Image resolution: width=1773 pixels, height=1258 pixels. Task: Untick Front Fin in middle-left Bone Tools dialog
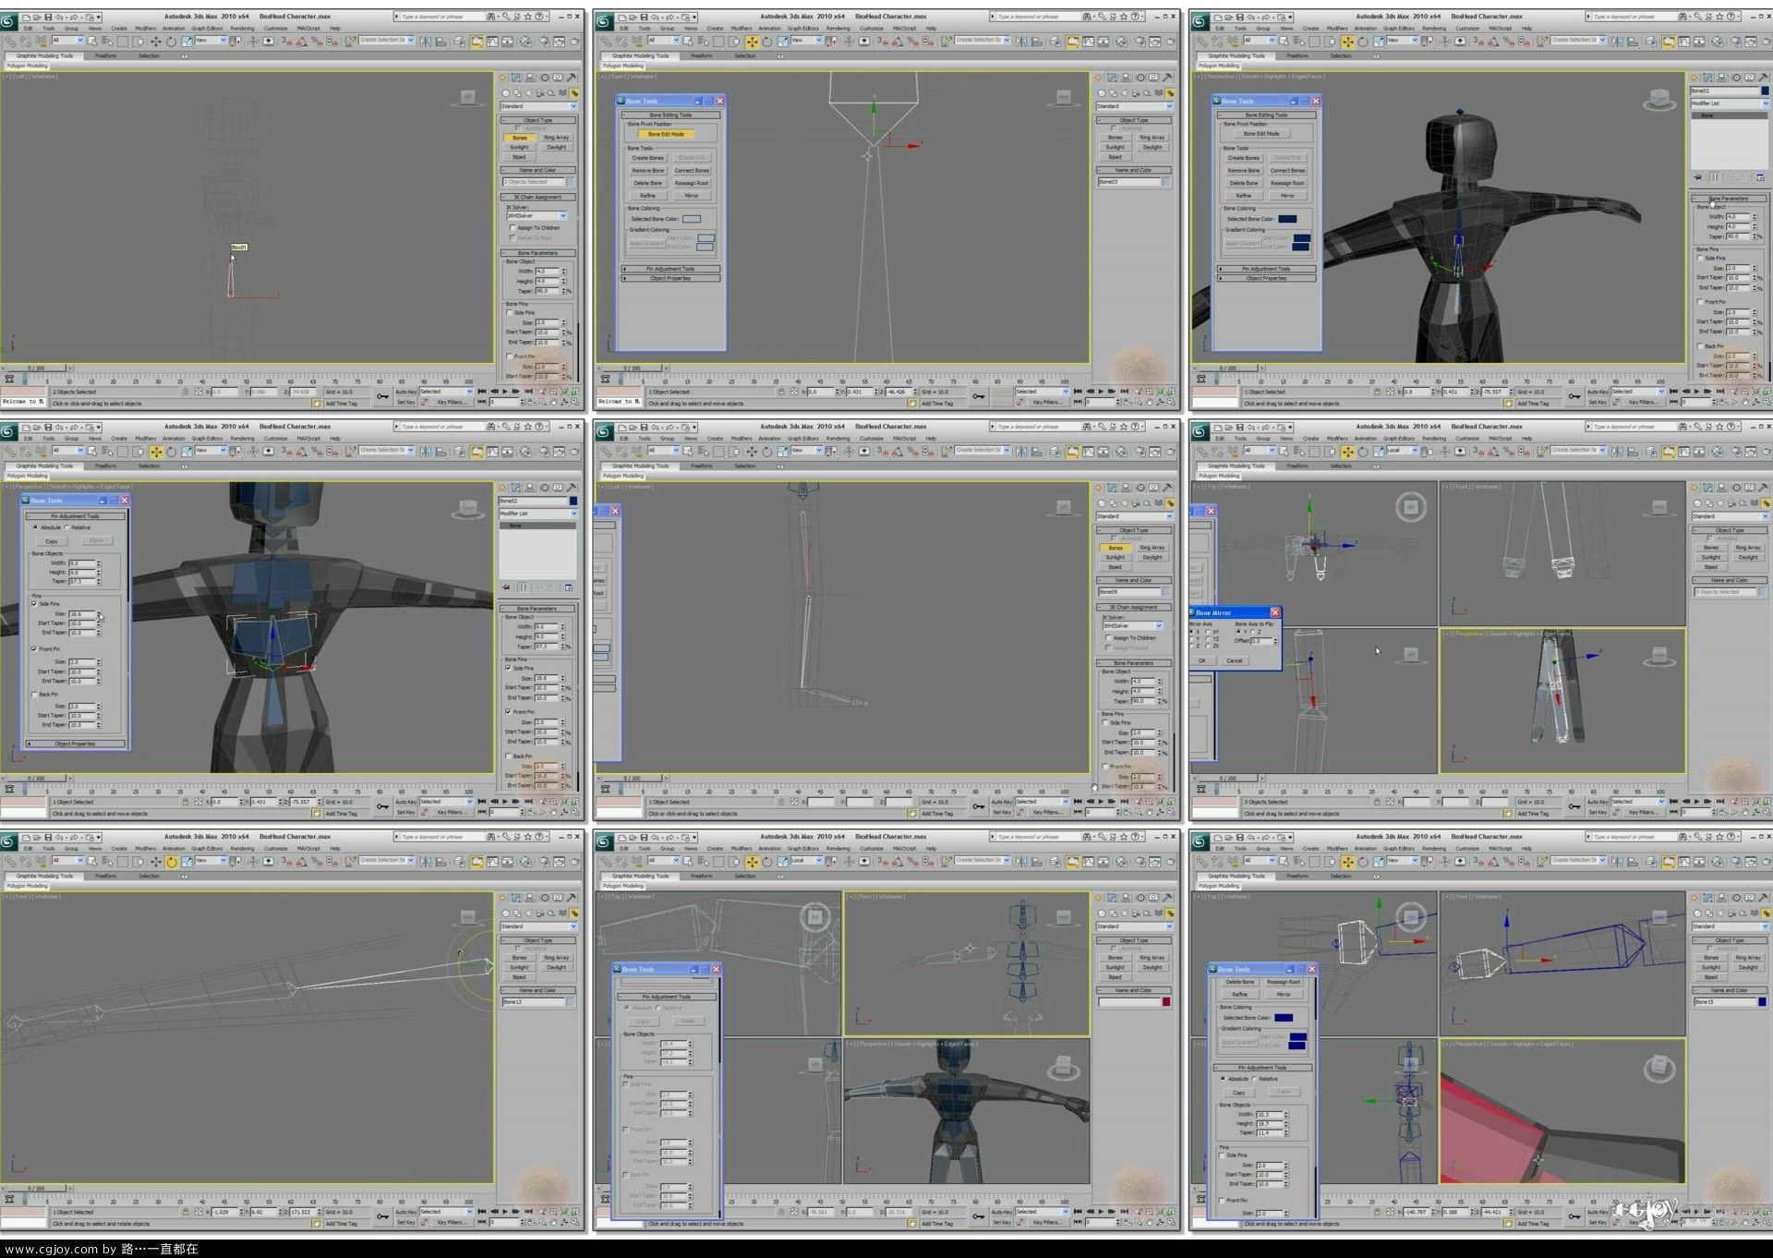pyautogui.click(x=34, y=649)
